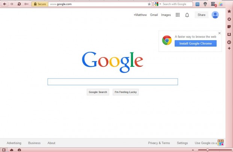Click Use Google.co.uk footer link
Viewport: 233px width, 152px height.
[x=206, y=143]
